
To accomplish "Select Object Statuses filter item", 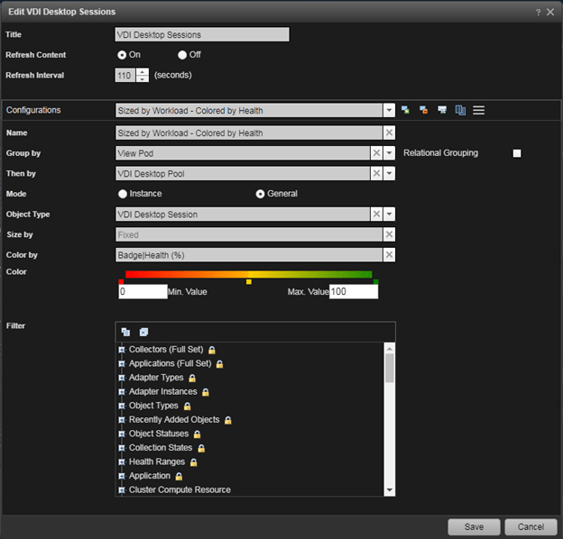I will click(159, 434).
